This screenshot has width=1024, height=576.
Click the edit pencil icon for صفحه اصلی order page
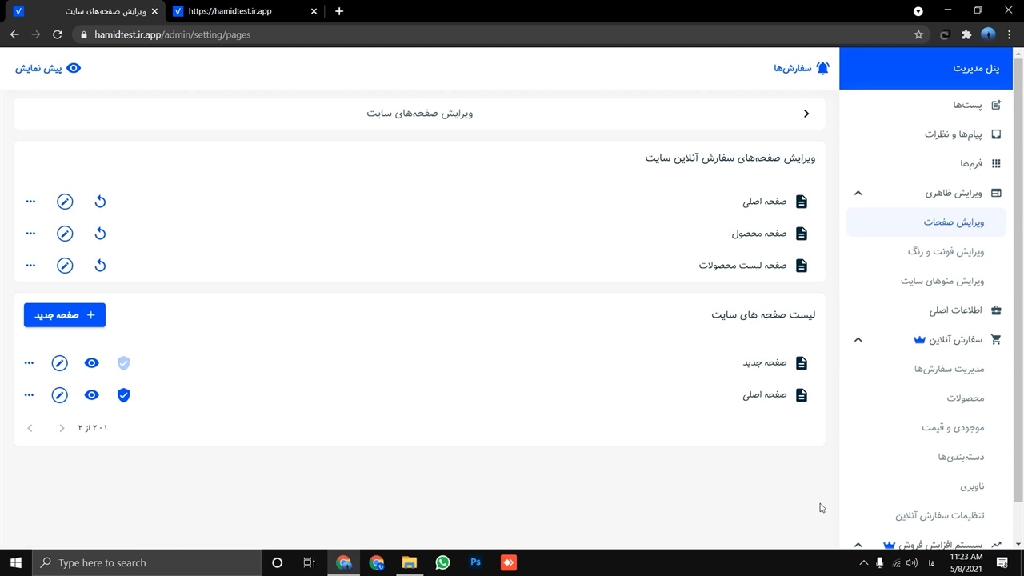[x=65, y=202]
